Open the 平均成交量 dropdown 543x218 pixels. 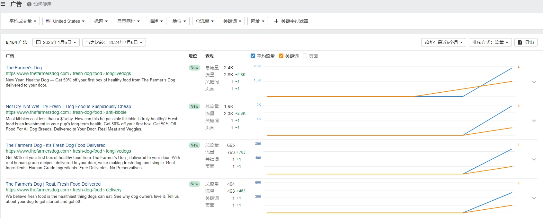[x=23, y=21]
